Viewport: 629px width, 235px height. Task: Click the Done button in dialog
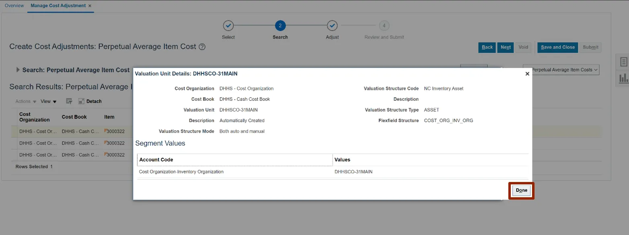[521, 190]
